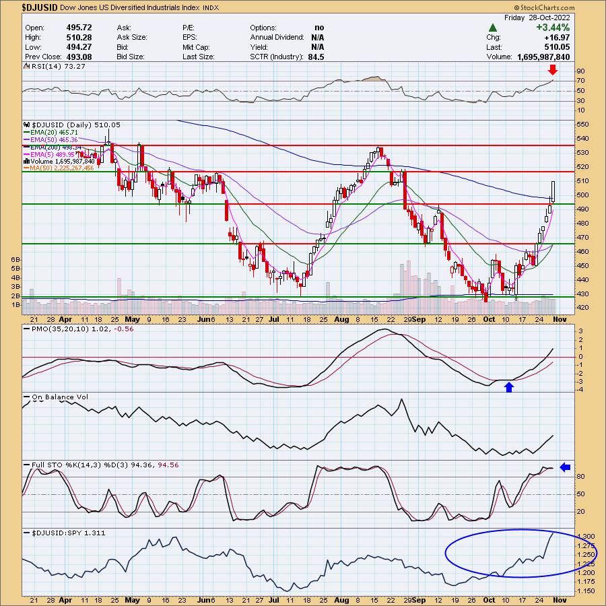Select the 1.150 level on the ratio axis
Viewport: 606px width, 606px height.
(x=586, y=591)
